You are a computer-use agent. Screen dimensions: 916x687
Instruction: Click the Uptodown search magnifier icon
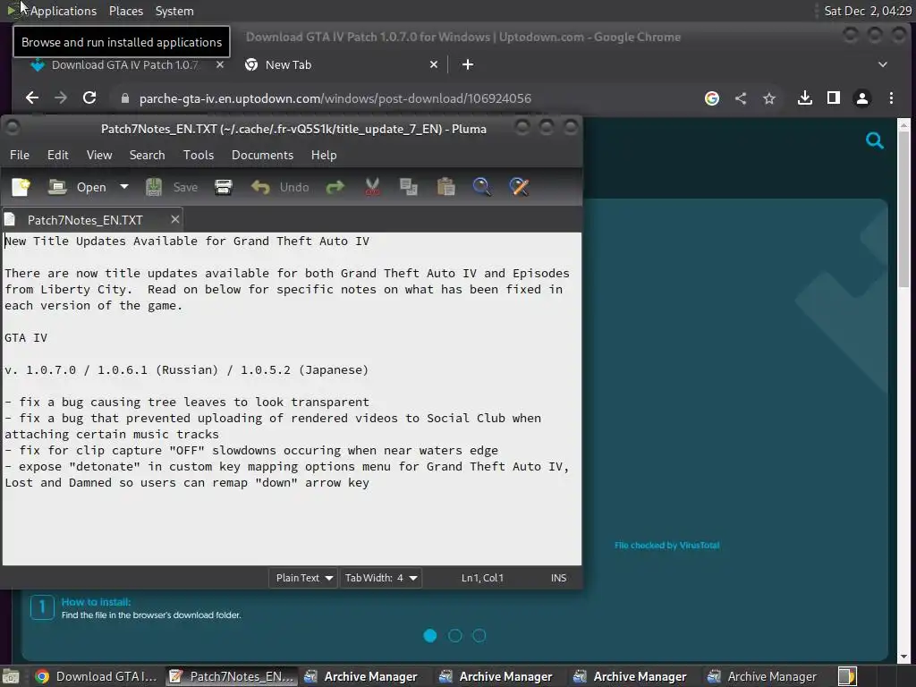point(875,140)
